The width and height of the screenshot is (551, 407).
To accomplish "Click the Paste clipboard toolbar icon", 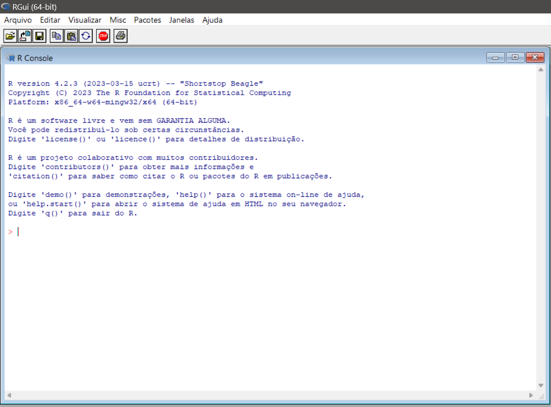I will point(71,36).
